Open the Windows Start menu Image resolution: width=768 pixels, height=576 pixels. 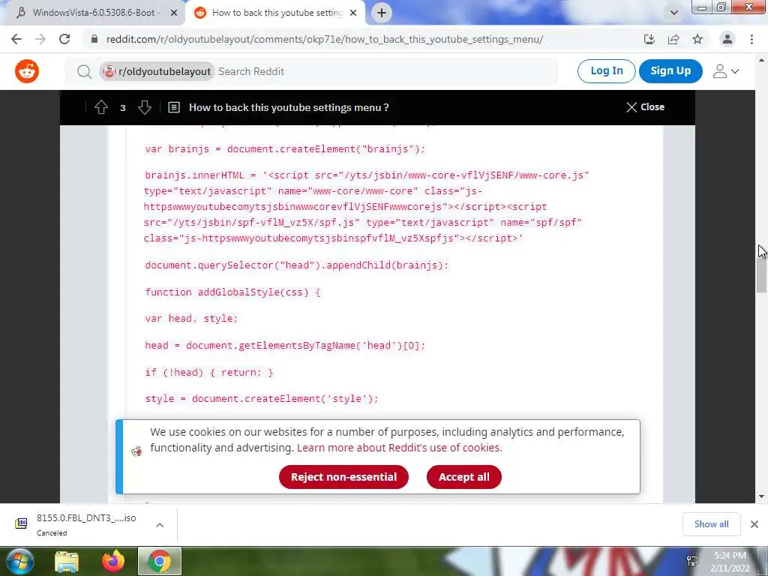[19, 561]
